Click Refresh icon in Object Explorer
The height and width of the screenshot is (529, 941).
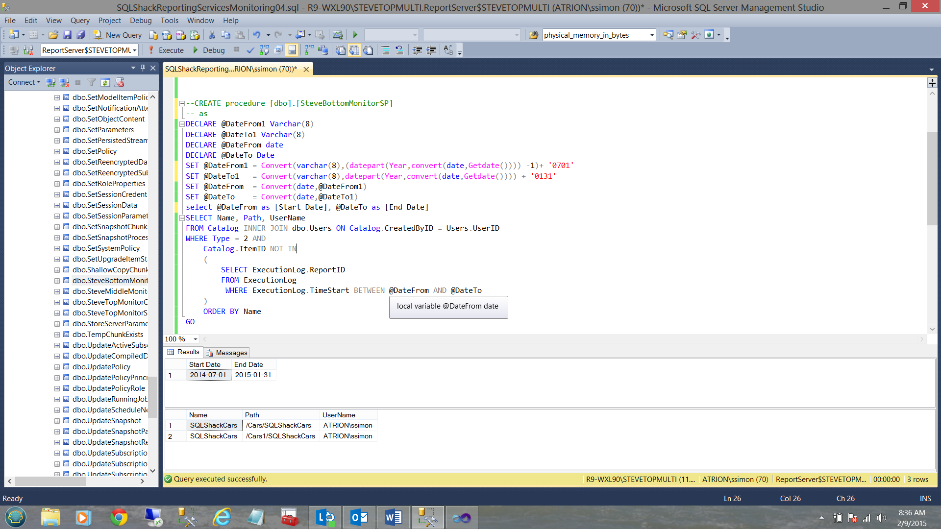click(x=105, y=82)
